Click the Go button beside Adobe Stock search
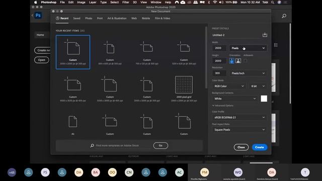Screen dimensions: 322x181 click(x=160, y=145)
